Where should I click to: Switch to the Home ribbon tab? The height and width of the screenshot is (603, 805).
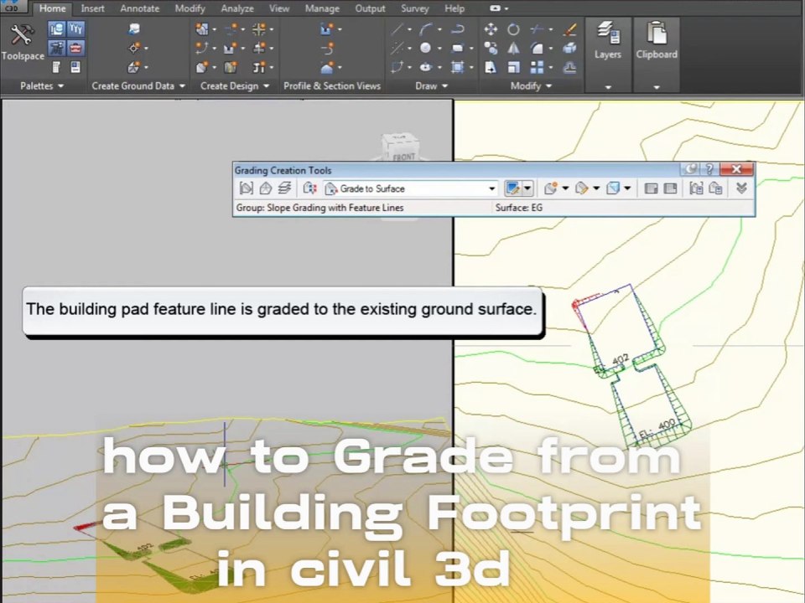point(52,8)
